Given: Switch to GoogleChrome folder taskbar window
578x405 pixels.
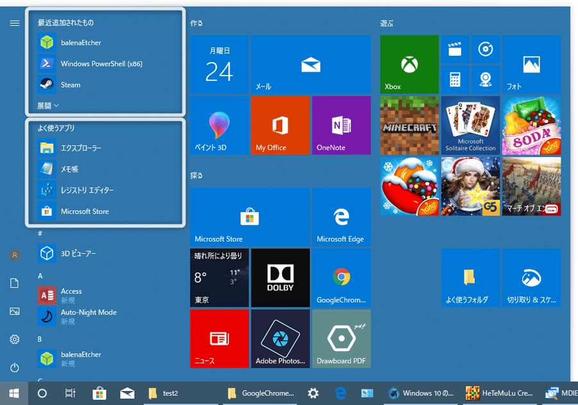Looking at the screenshot, I should pyautogui.click(x=261, y=393).
